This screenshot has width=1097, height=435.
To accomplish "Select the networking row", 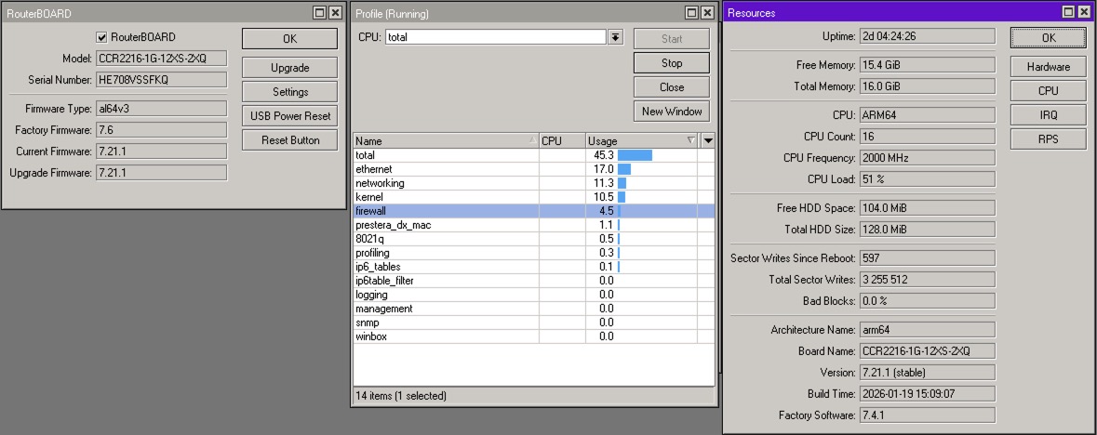I will 534,183.
